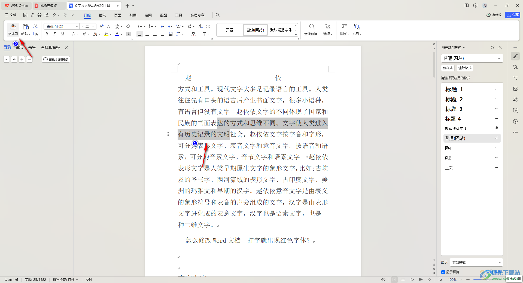Click the document vertical scrollbar
523x283 pixels.
point(434,65)
